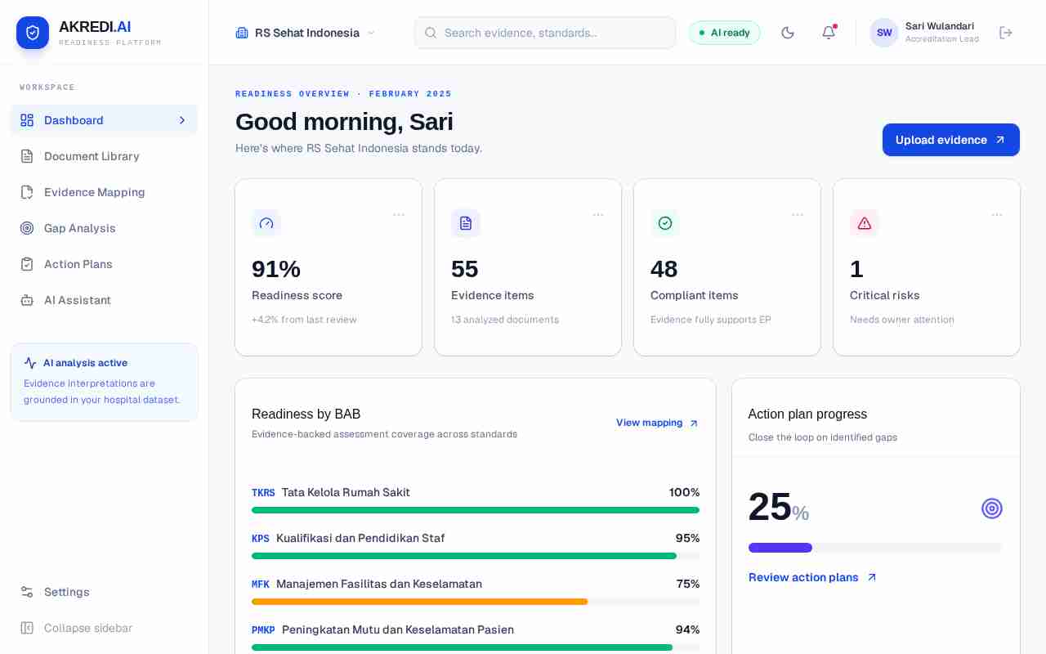Click the SW user avatar

(884, 33)
